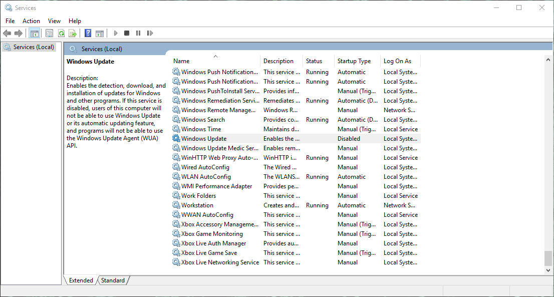Select the Windows PushToInstall Service row name
The height and width of the screenshot is (297, 554).
(220, 91)
